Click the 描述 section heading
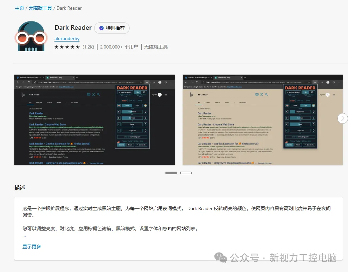 coord(20,188)
